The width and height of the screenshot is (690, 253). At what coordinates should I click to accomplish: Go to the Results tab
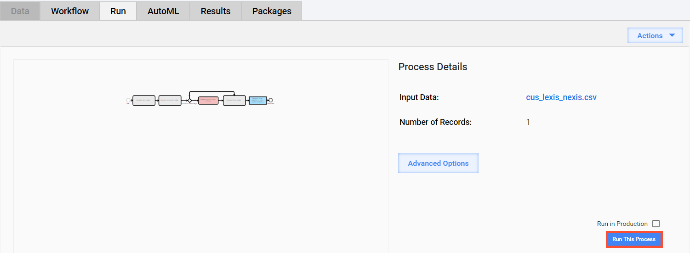pos(216,11)
